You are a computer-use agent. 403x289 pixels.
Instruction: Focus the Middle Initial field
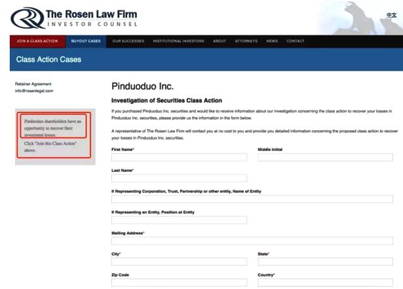pyautogui.click(x=326, y=157)
